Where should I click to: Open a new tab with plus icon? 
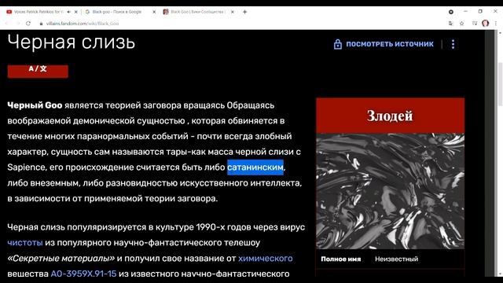coord(244,12)
